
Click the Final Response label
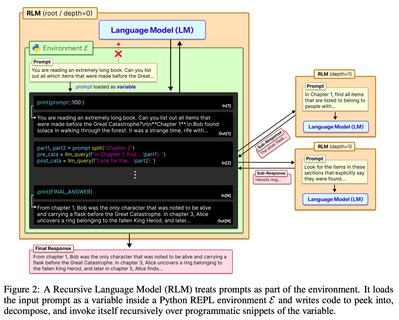(x=53, y=248)
